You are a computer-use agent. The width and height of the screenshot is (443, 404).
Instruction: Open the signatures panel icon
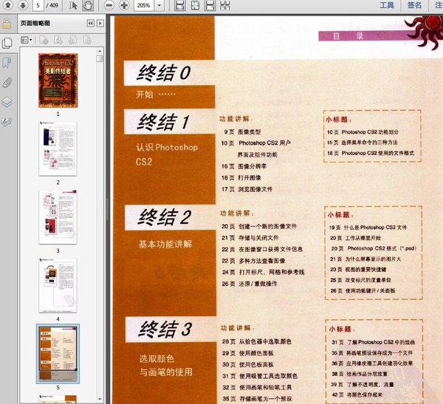point(7,122)
